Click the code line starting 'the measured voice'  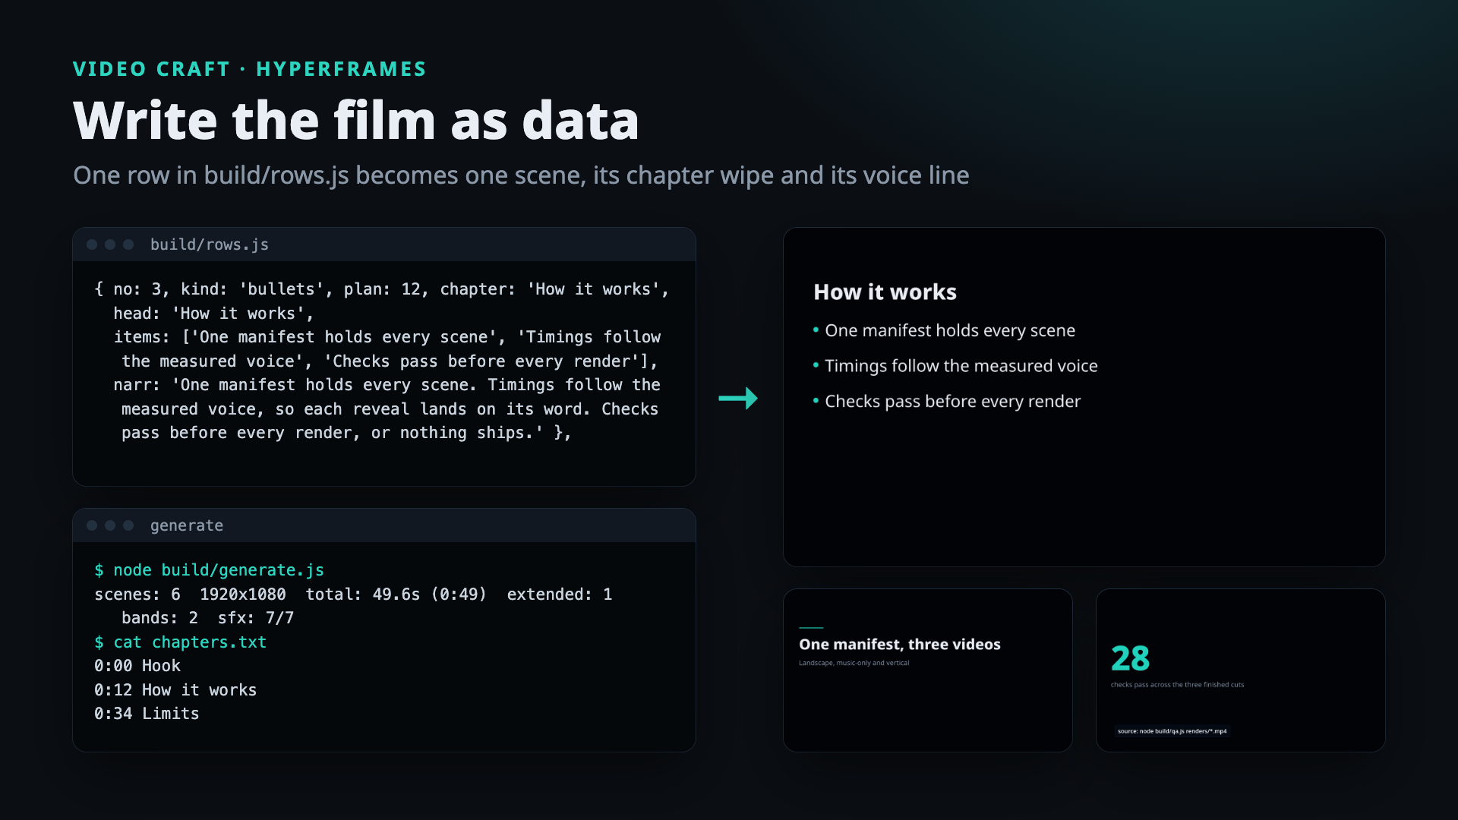point(390,361)
